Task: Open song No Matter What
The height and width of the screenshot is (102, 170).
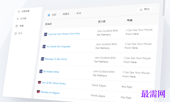Action: (x=51, y=72)
